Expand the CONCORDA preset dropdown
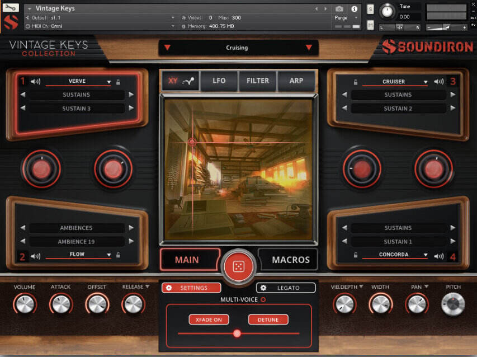The image size is (477, 357). click(427, 255)
